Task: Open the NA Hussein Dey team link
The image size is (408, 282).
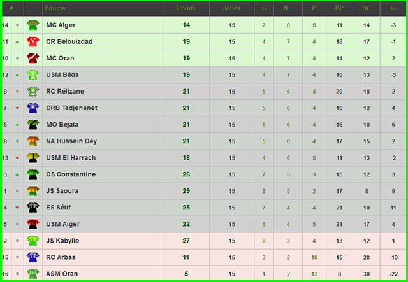Action: click(x=71, y=141)
